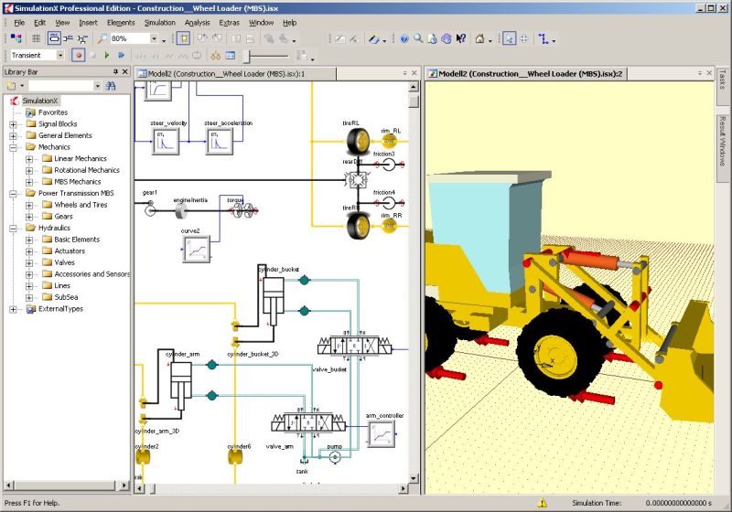Select the arrow pointer tool
Image resolution: width=732 pixels, height=512 pixels.
[x=509, y=38]
